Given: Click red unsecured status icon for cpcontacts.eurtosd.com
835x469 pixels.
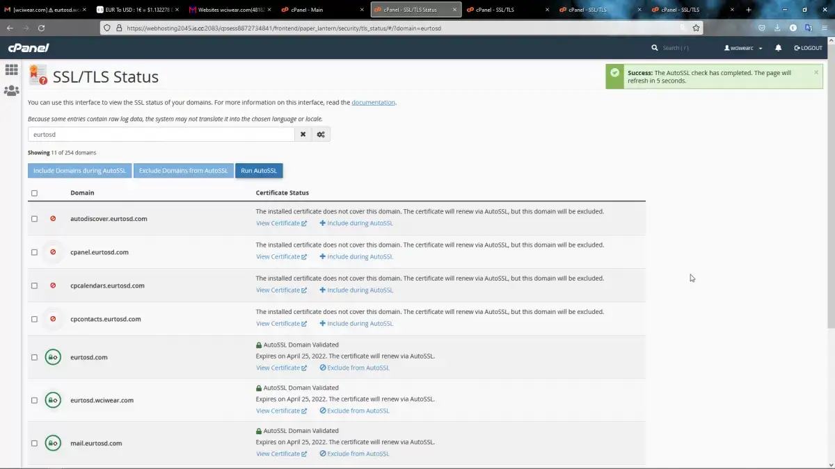Looking at the screenshot, I should 53,319.
